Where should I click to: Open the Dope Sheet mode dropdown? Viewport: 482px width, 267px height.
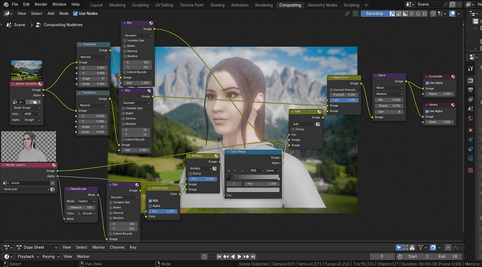click(38, 247)
